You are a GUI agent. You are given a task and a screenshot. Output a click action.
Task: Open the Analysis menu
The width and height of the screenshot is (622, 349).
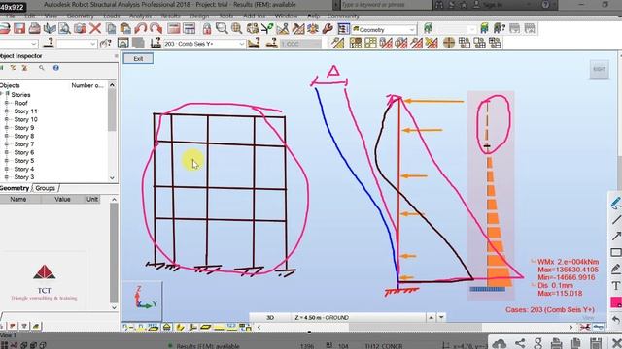click(140, 16)
